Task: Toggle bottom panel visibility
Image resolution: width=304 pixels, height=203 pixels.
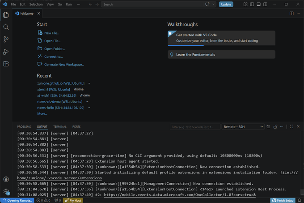Action: click(259, 4)
